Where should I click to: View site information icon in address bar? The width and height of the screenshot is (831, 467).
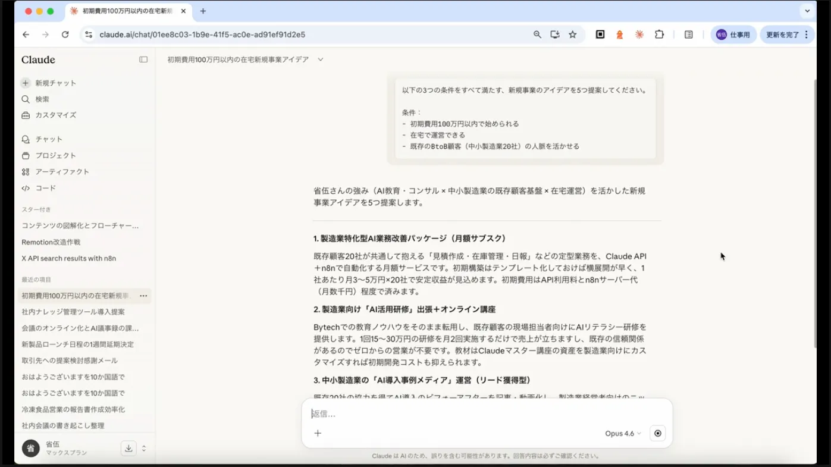(x=89, y=35)
